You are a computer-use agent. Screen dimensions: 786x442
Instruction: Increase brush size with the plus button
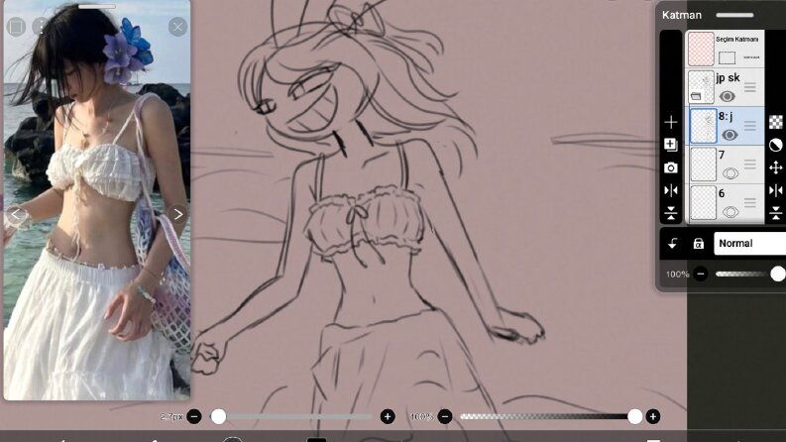pos(388,416)
